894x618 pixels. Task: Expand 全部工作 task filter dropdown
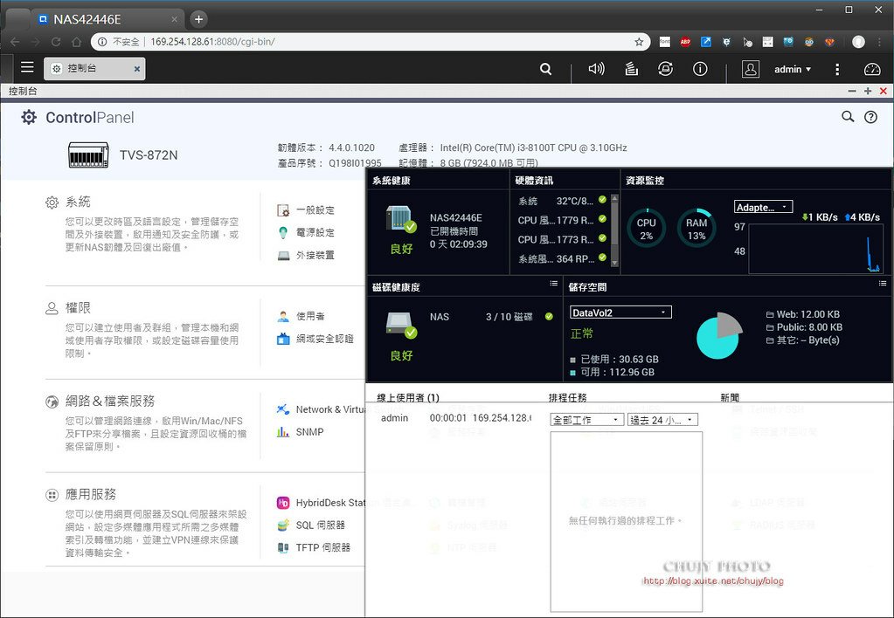coord(586,420)
